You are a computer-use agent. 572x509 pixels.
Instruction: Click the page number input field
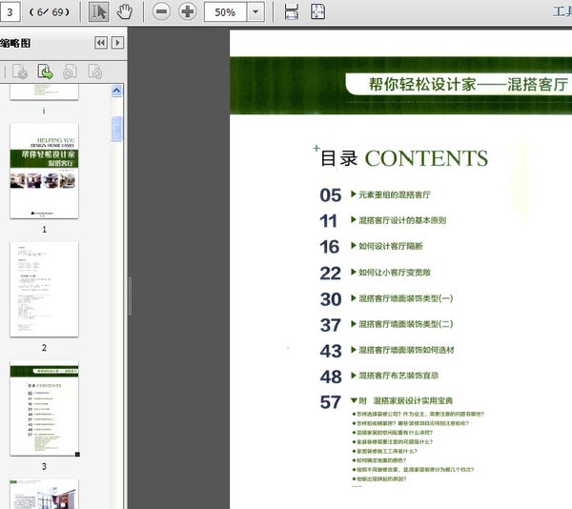[11, 12]
